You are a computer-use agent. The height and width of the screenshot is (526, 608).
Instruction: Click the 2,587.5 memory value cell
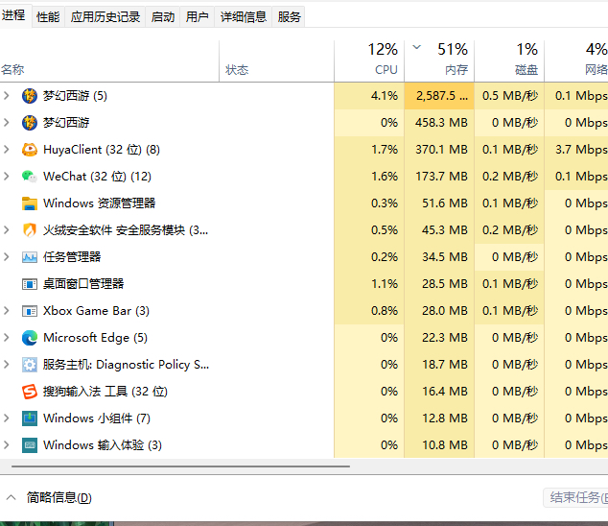[439, 95]
